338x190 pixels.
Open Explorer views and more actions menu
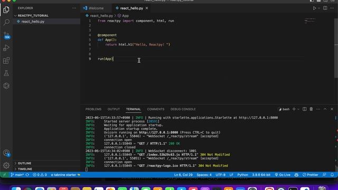point(74,8)
